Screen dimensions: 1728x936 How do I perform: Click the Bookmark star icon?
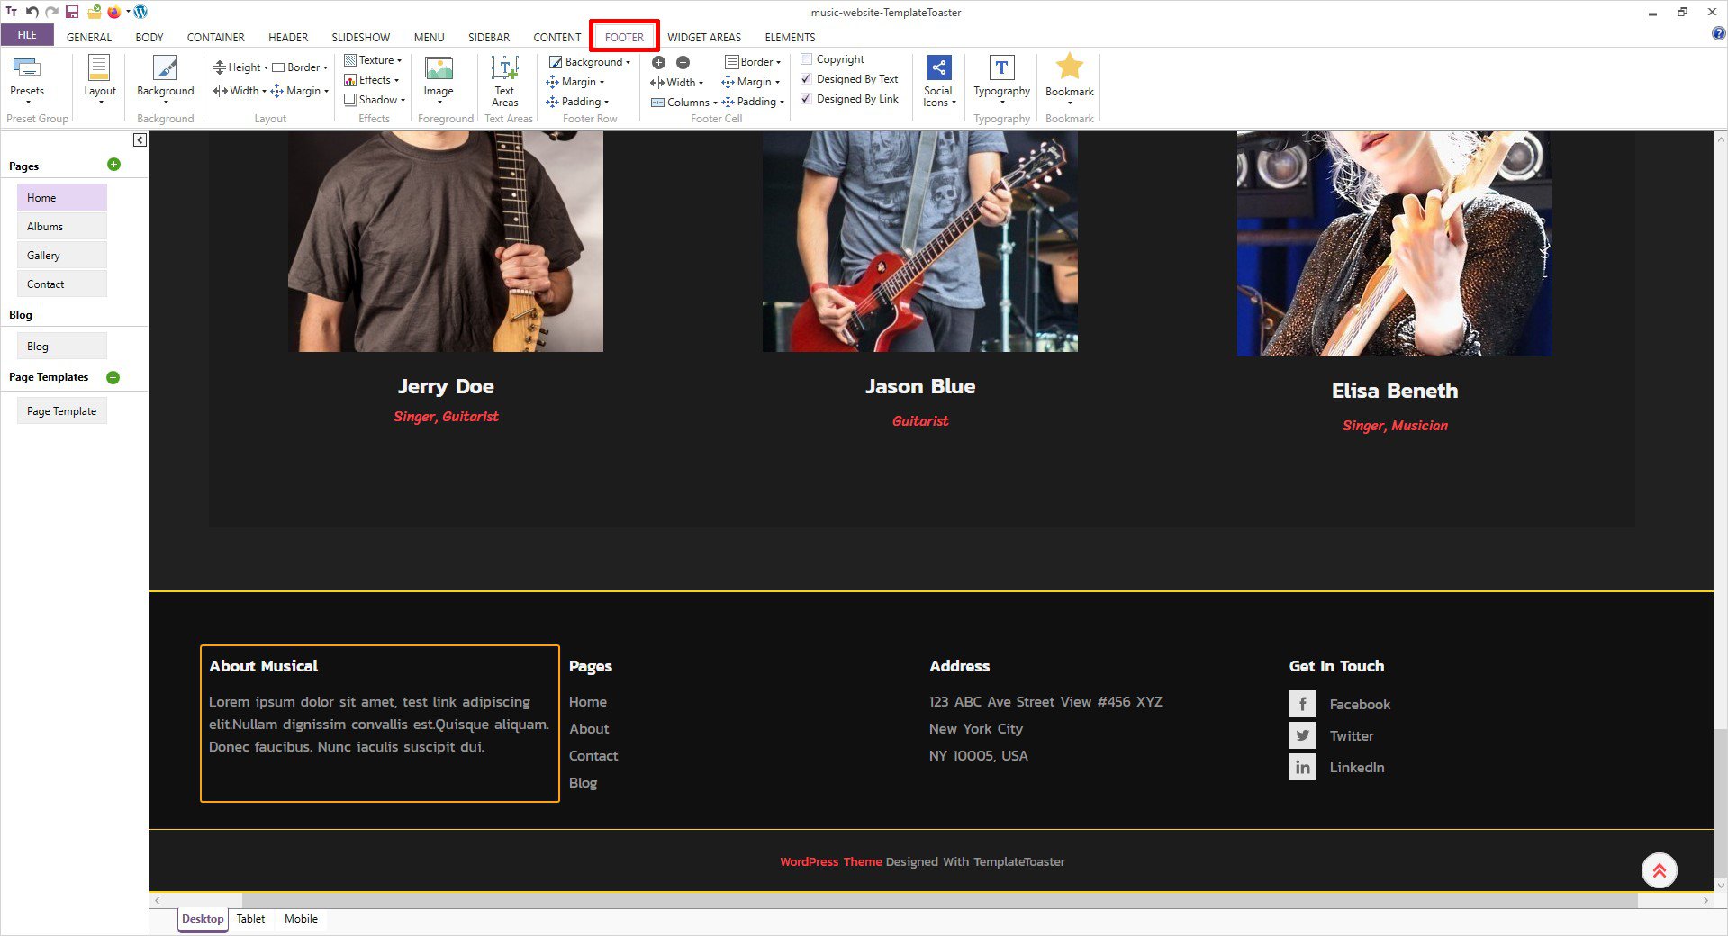pos(1069,67)
